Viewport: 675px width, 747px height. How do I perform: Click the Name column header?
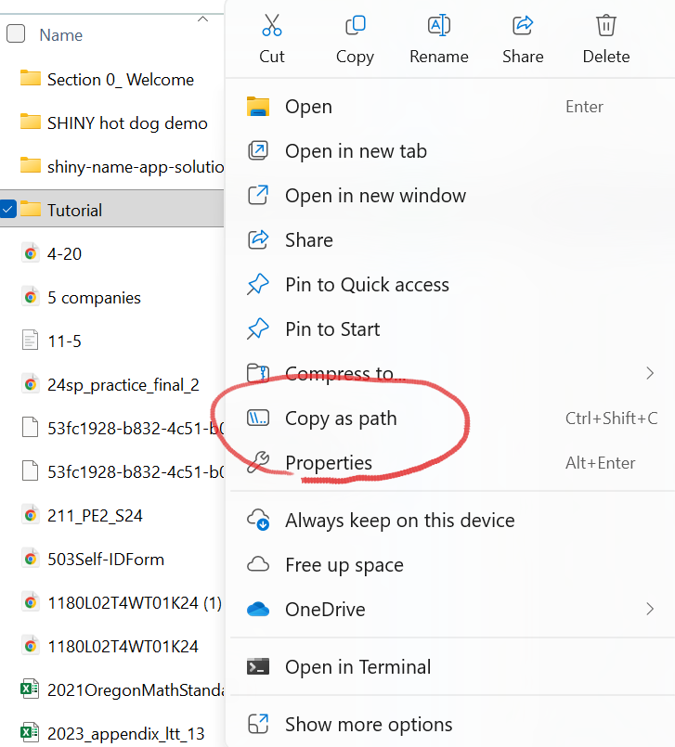[61, 35]
